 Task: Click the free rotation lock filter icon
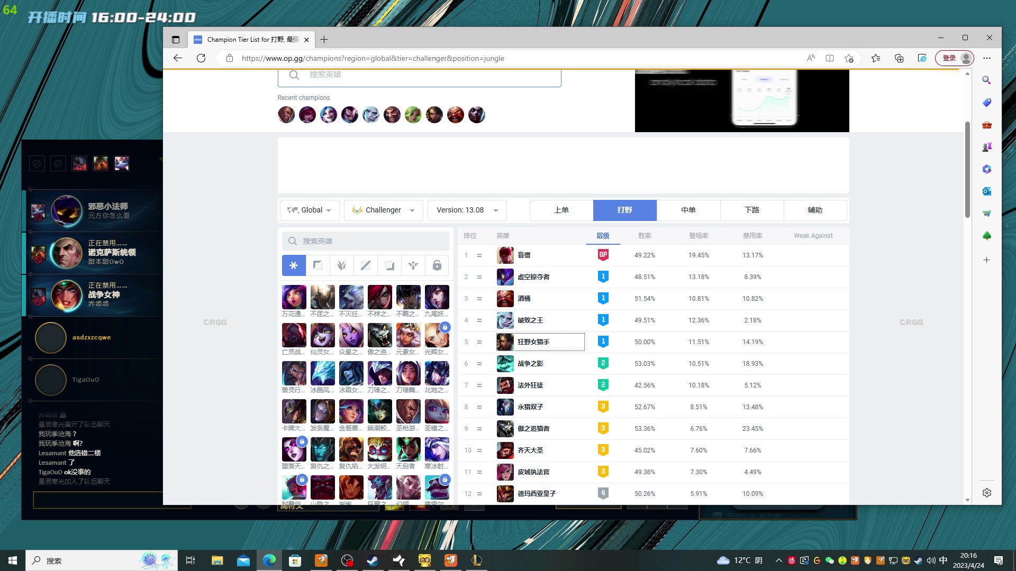pyautogui.click(x=437, y=265)
